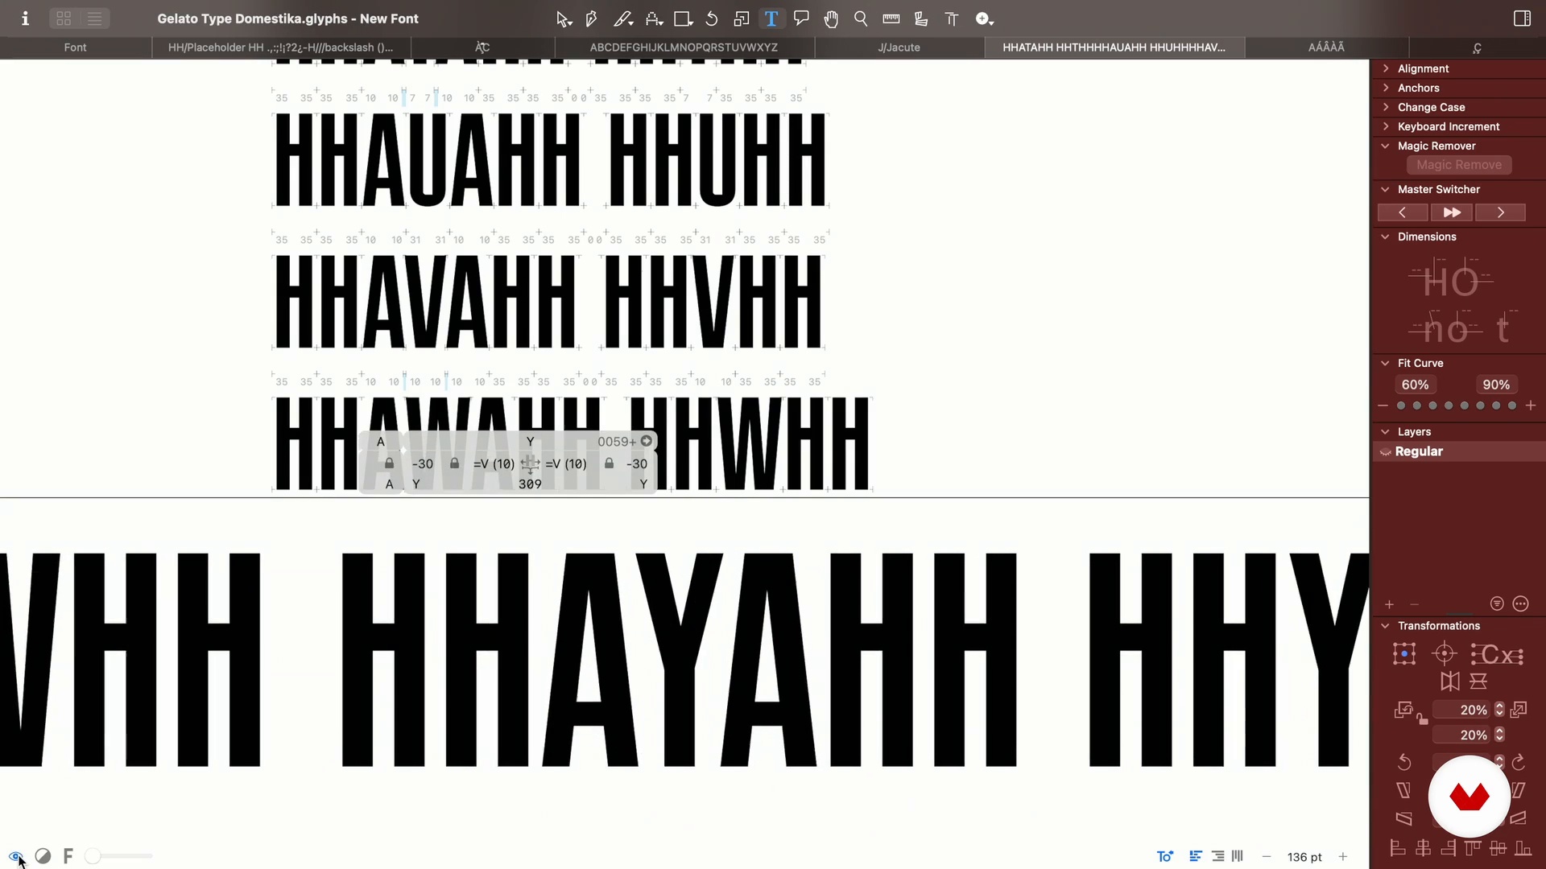
Task: Toggle inverted black/white preview
Action: pyautogui.click(x=43, y=856)
